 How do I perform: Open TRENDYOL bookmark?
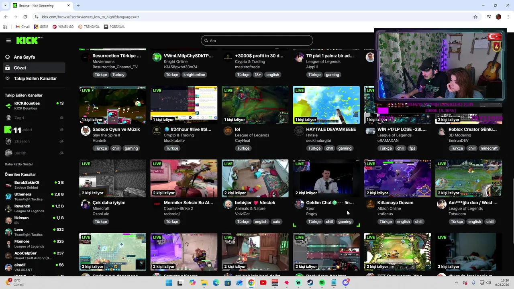[x=89, y=26]
